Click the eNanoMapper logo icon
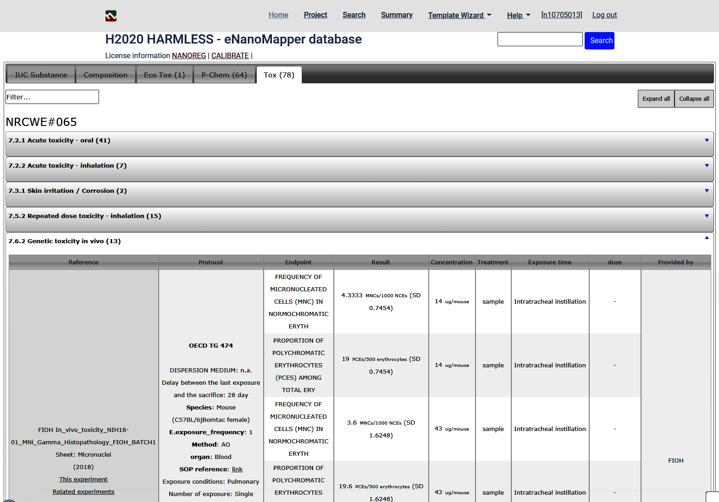The image size is (719, 502). click(111, 16)
